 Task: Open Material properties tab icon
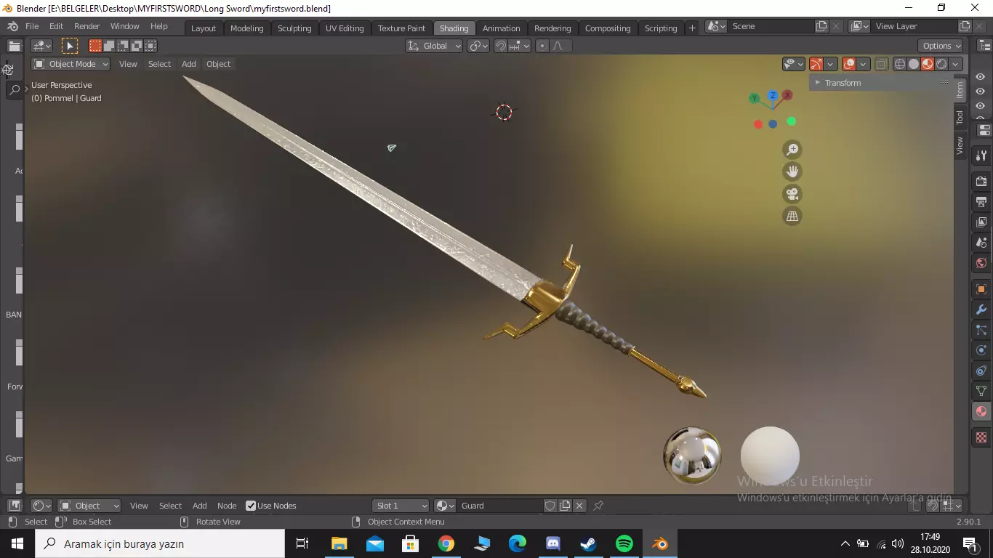[x=981, y=411]
